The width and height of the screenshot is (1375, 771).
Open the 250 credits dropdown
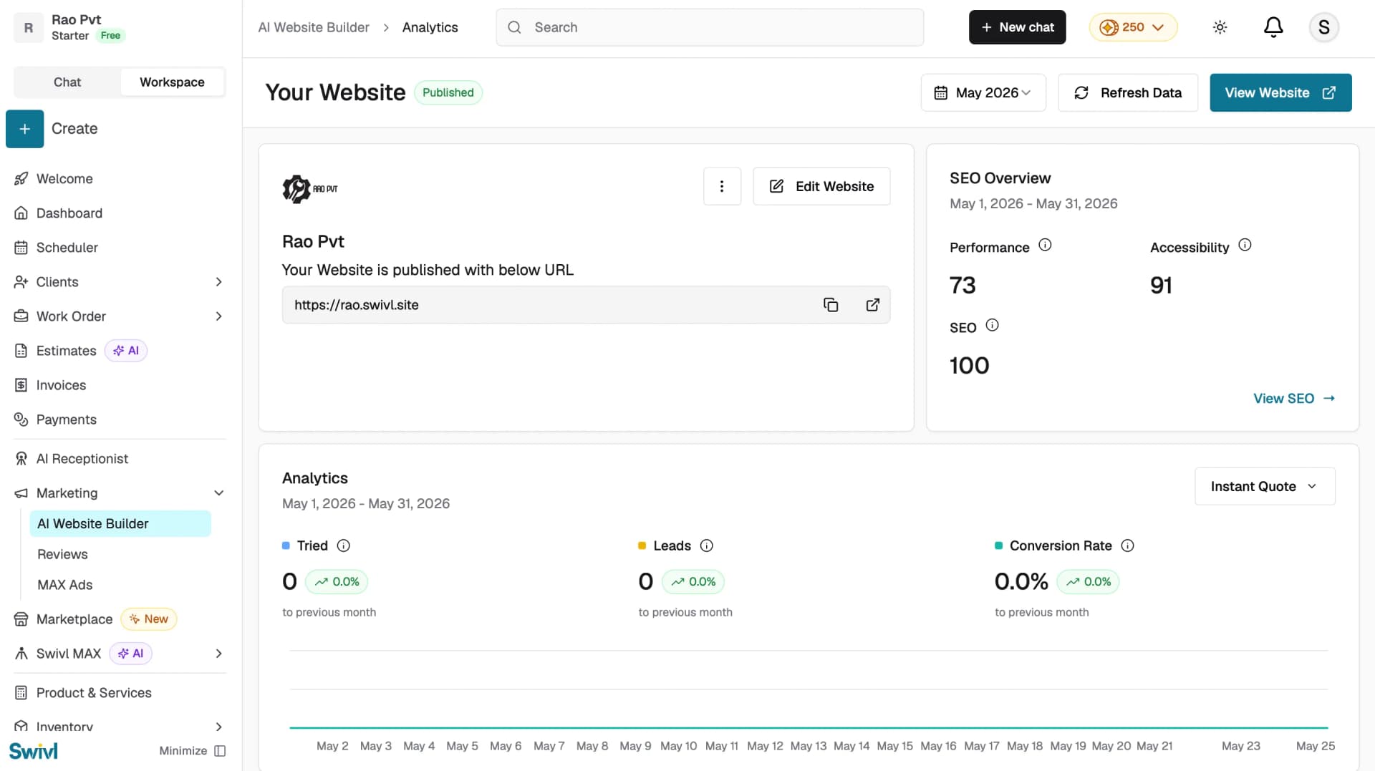(x=1133, y=27)
